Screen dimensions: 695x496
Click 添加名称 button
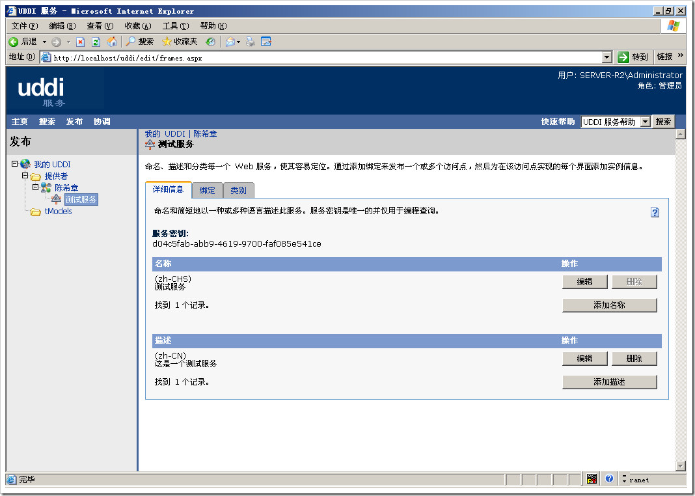click(610, 305)
